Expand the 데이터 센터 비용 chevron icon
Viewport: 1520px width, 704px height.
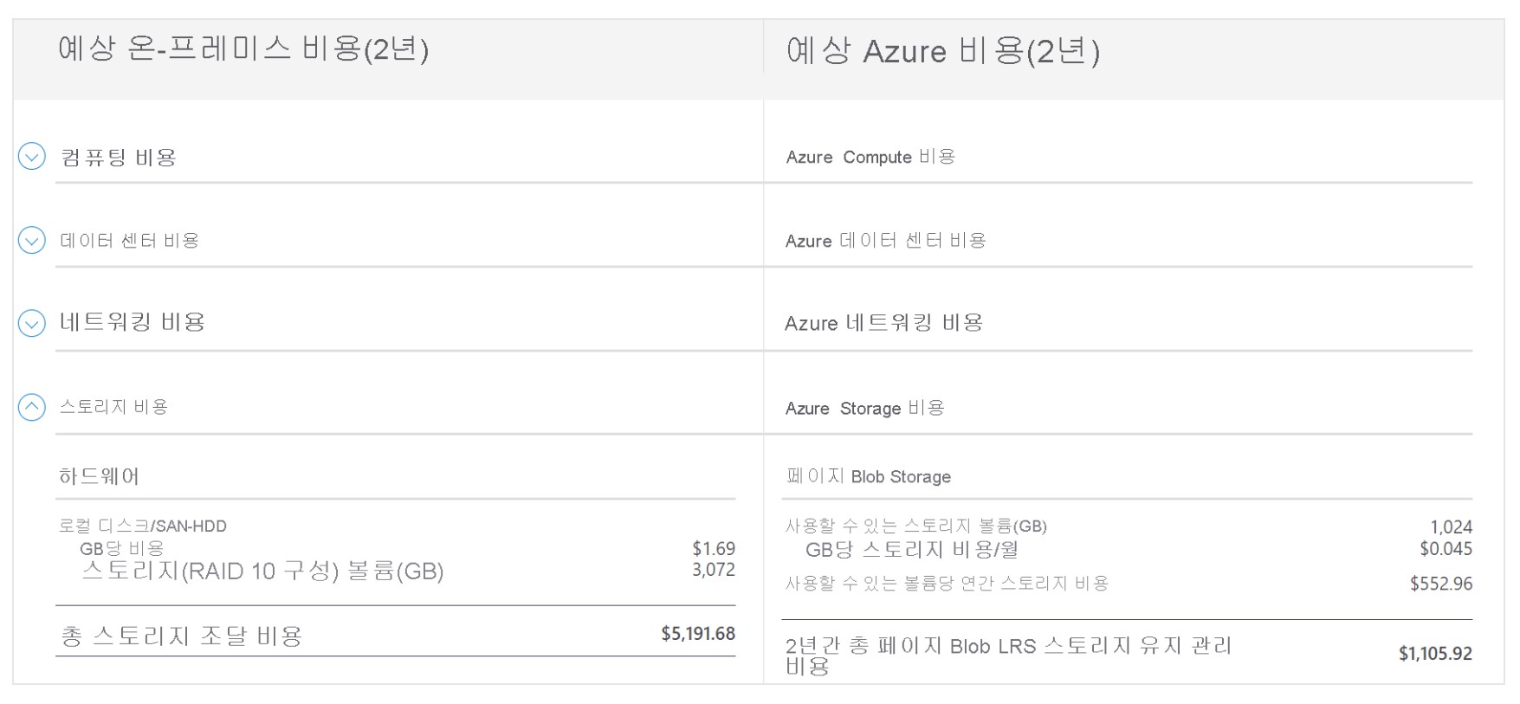point(32,240)
